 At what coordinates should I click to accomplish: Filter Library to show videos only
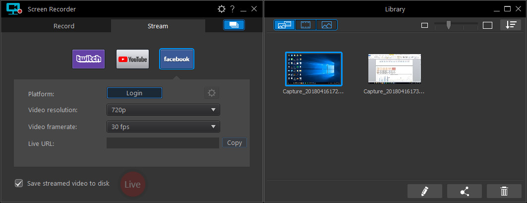coord(305,25)
